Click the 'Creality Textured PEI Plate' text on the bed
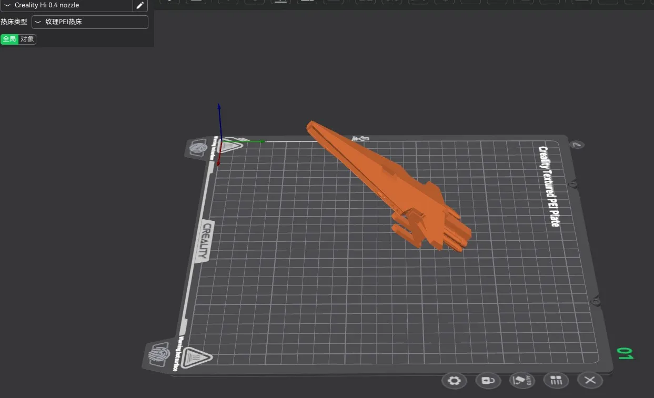Image resolution: width=654 pixels, height=398 pixels. [548, 186]
